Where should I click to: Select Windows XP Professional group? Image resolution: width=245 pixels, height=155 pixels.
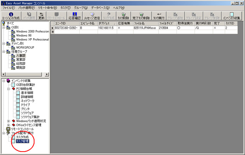(32, 39)
